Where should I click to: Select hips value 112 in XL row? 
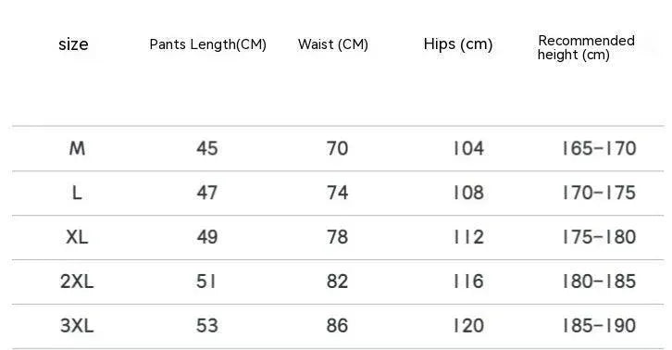click(469, 237)
